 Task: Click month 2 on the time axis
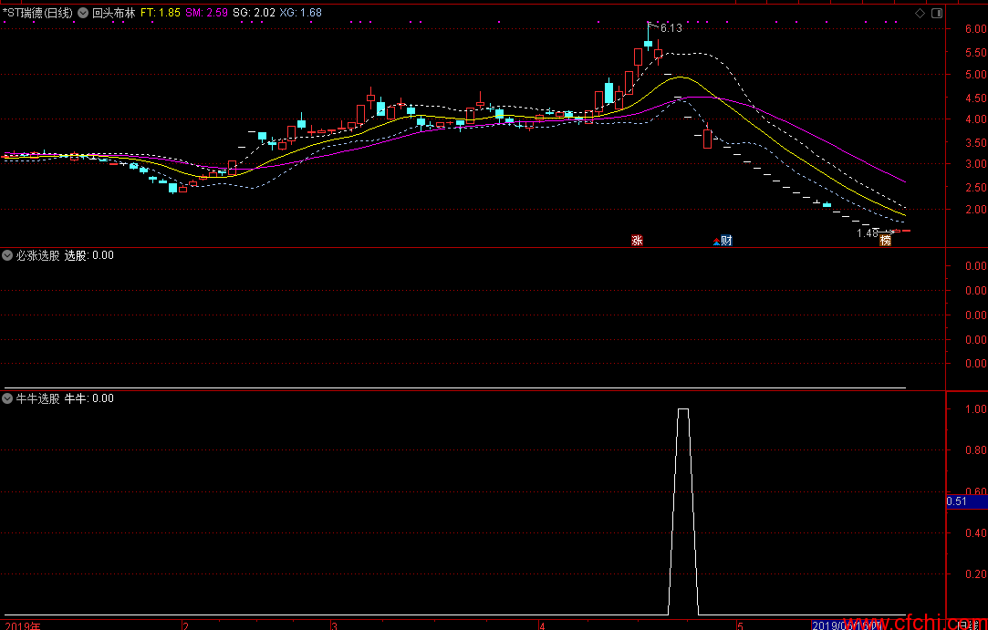pos(185,625)
